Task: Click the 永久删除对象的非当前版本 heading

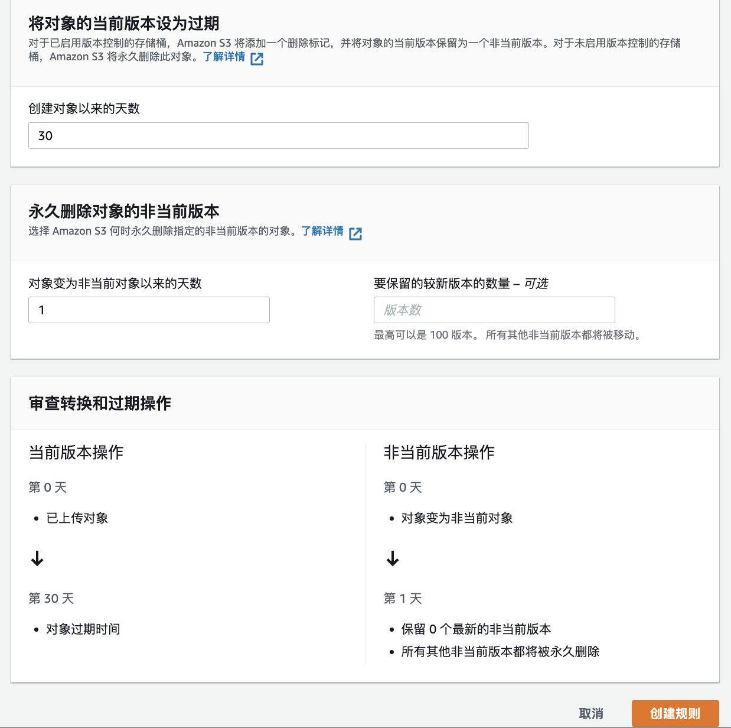Action: click(123, 212)
